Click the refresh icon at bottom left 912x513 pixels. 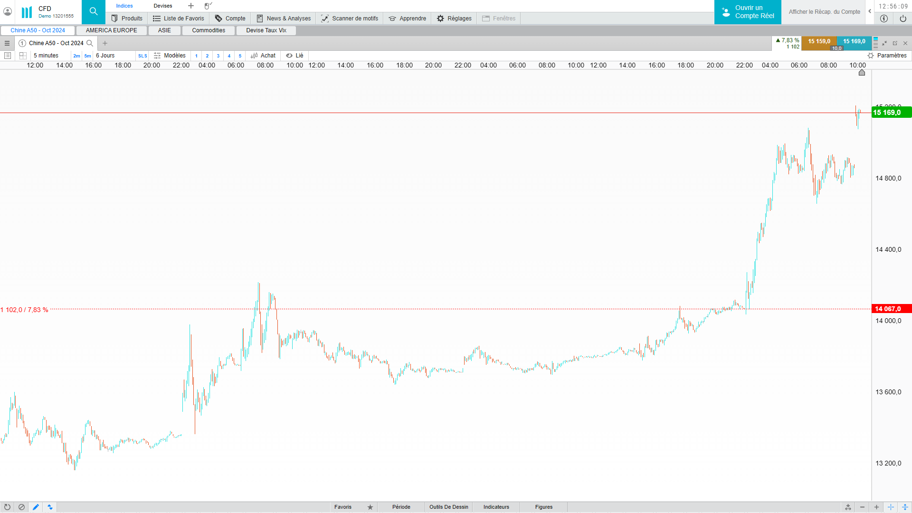(x=7, y=507)
